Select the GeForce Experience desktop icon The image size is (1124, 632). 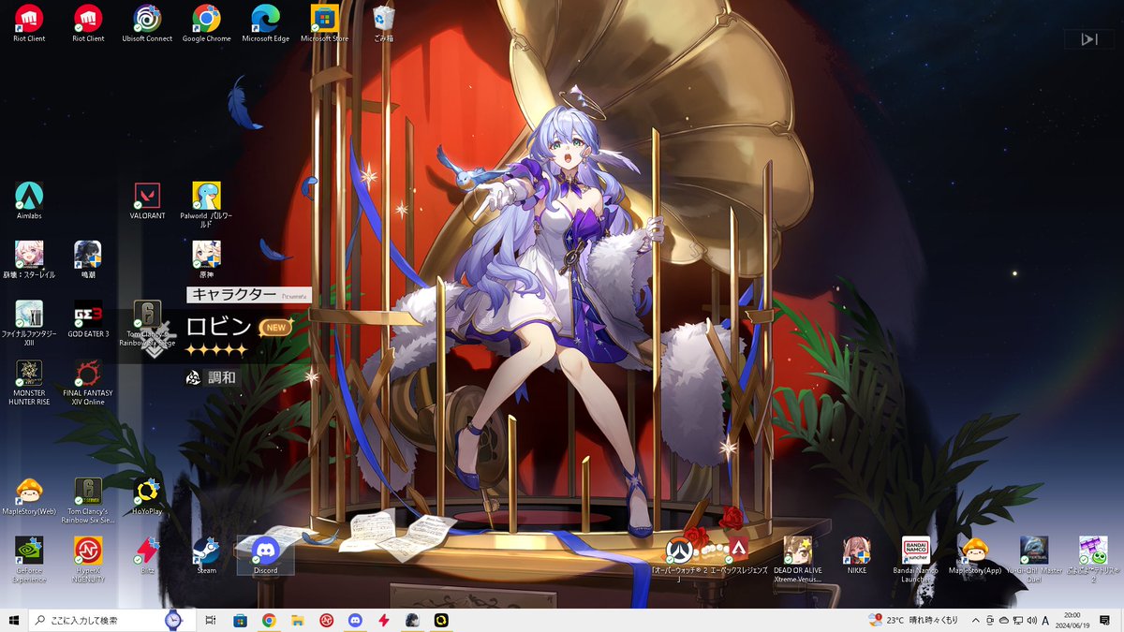click(29, 560)
